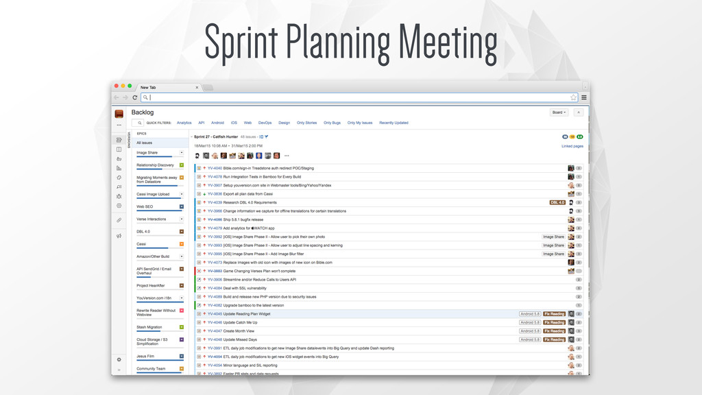Click Image Share label on YV-3992 row
This screenshot has width=702, height=395.
[553, 237]
